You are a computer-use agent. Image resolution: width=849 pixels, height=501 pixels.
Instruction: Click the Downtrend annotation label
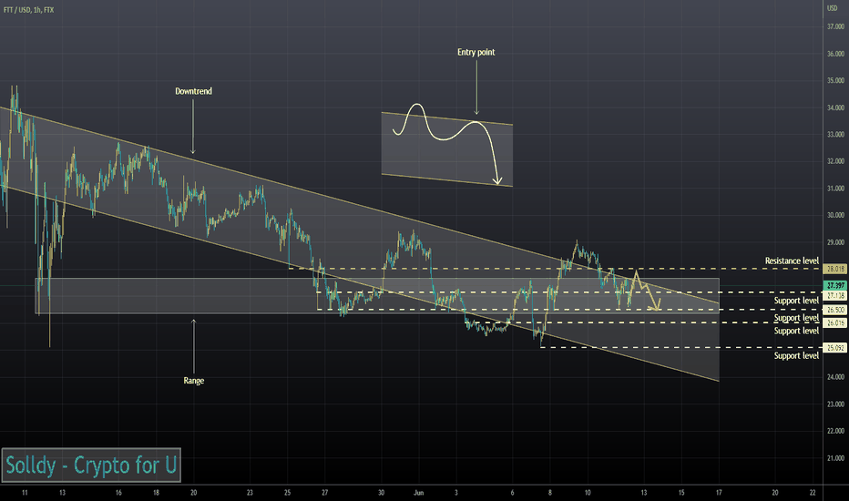[x=193, y=91]
